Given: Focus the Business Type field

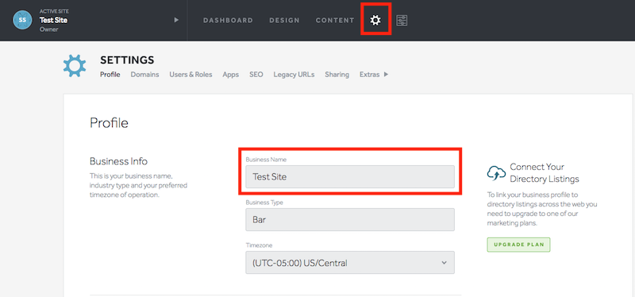Looking at the screenshot, I should 350,220.
